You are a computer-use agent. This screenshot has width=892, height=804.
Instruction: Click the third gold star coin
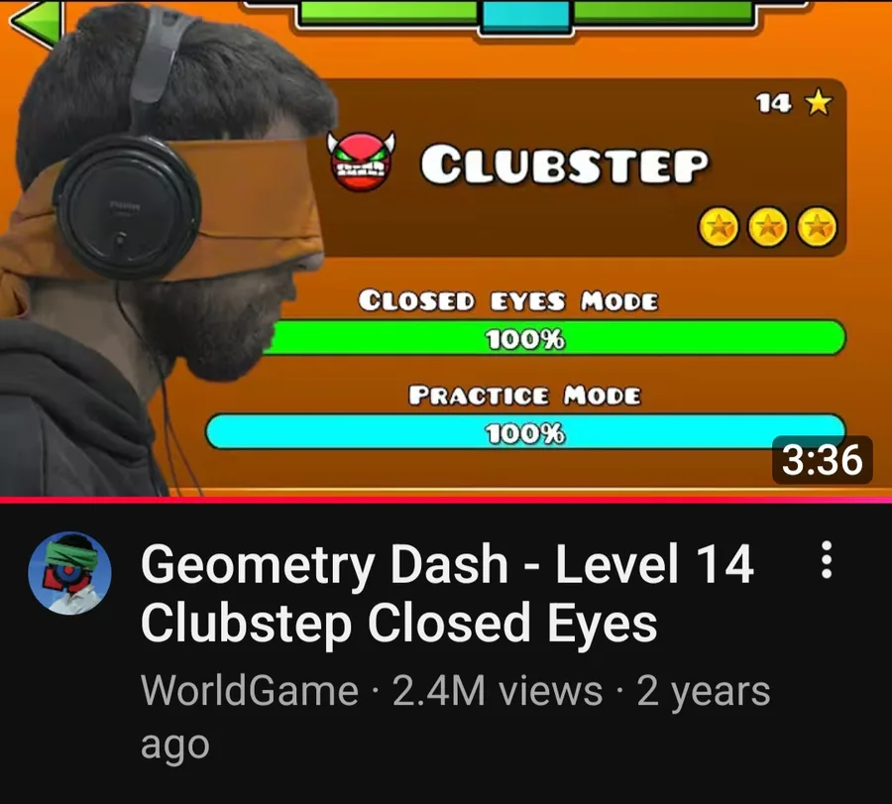817,227
